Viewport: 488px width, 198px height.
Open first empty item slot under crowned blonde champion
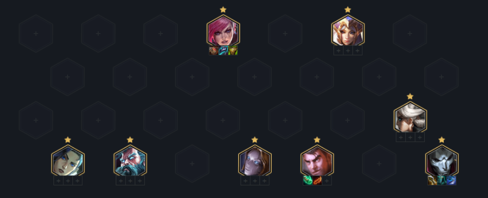[339, 51]
